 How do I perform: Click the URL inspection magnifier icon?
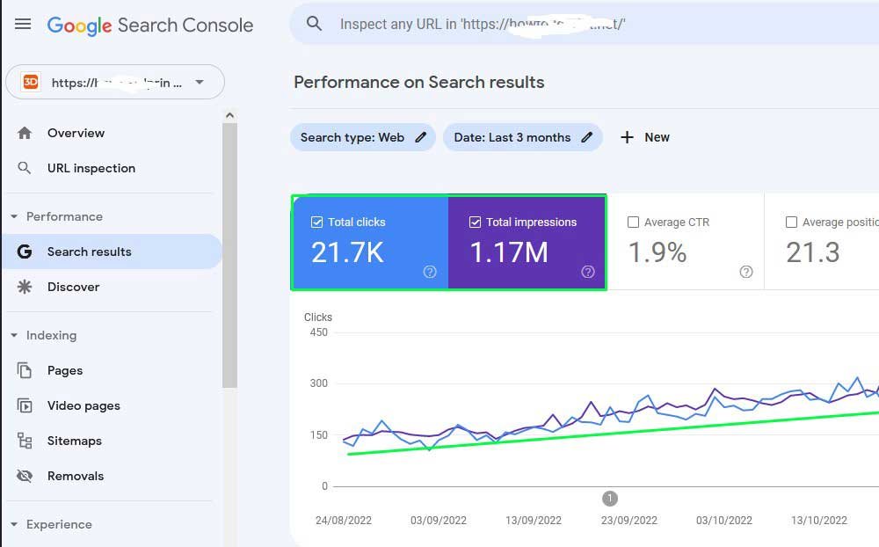tap(24, 168)
